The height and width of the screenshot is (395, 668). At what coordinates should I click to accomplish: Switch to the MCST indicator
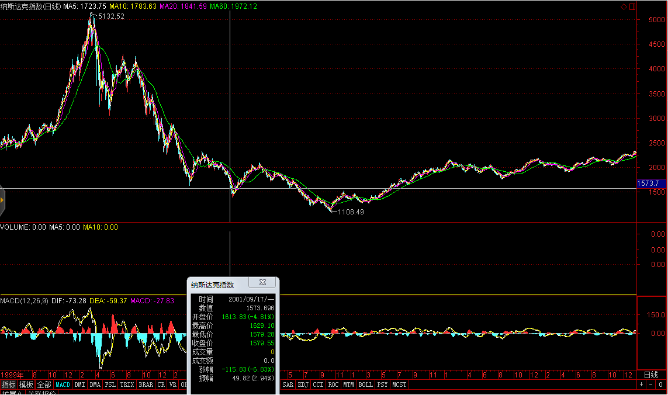click(x=399, y=384)
